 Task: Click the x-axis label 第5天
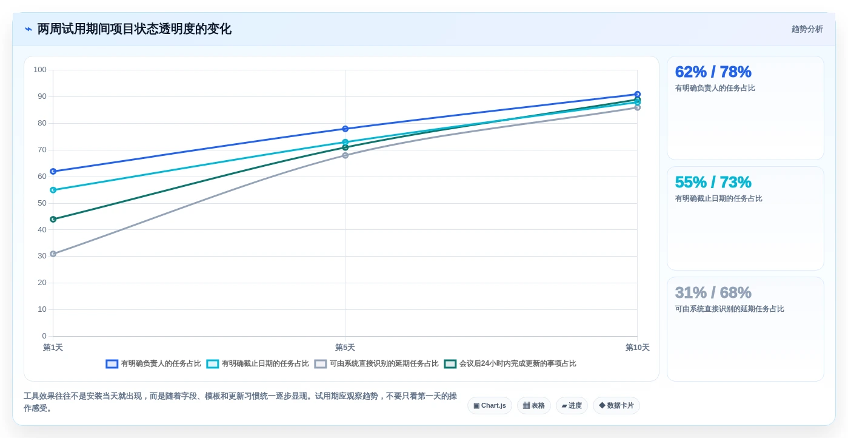tap(345, 348)
